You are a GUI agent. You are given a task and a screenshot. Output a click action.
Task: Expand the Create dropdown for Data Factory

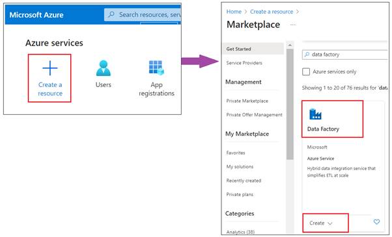coord(321,223)
